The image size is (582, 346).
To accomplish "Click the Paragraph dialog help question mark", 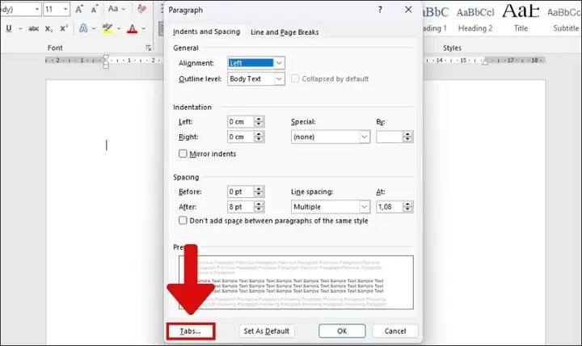I will (x=380, y=10).
